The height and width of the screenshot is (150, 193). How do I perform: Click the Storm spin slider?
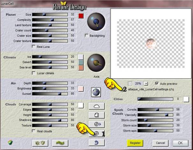coord(155,130)
